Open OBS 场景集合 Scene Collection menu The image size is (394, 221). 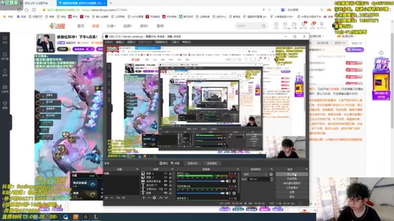162,42
